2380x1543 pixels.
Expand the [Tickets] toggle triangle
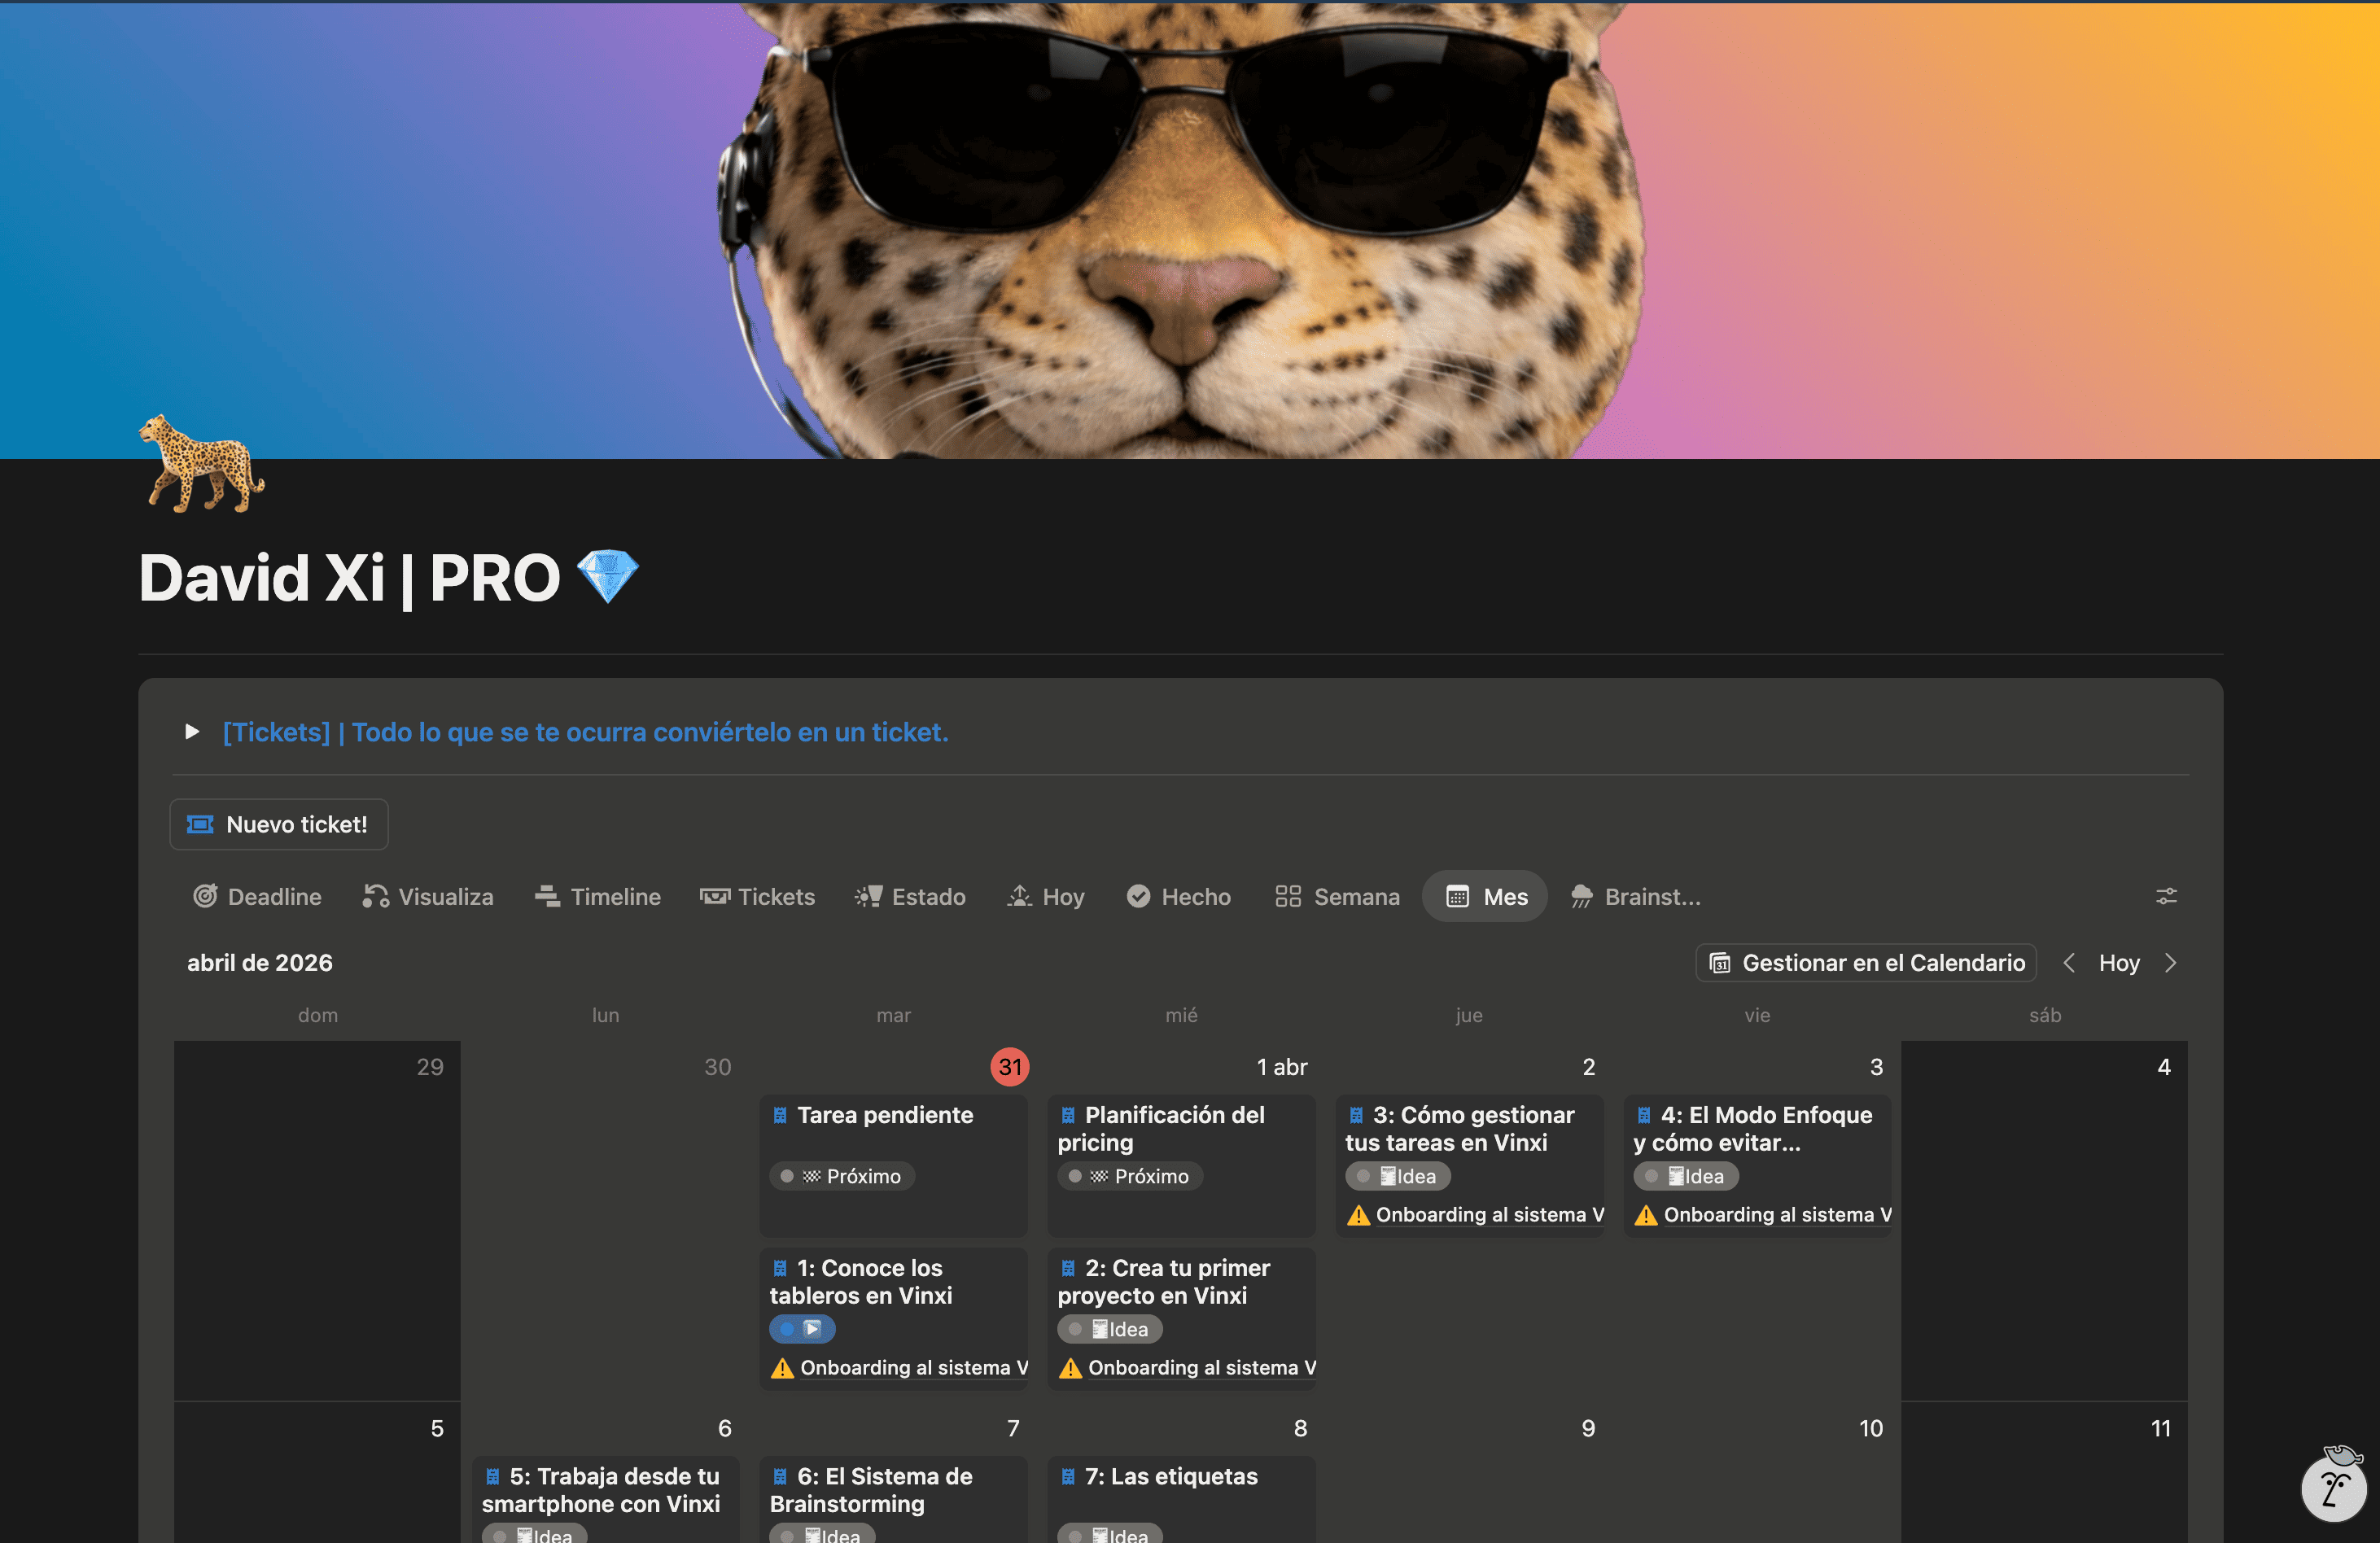click(x=192, y=732)
